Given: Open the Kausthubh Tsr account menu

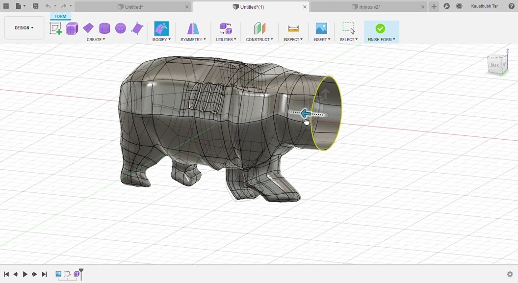Looking at the screenshot, I should pos(484,6).
